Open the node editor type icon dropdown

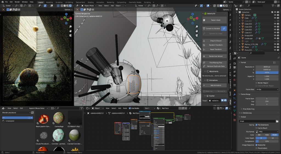coord(88,108)
